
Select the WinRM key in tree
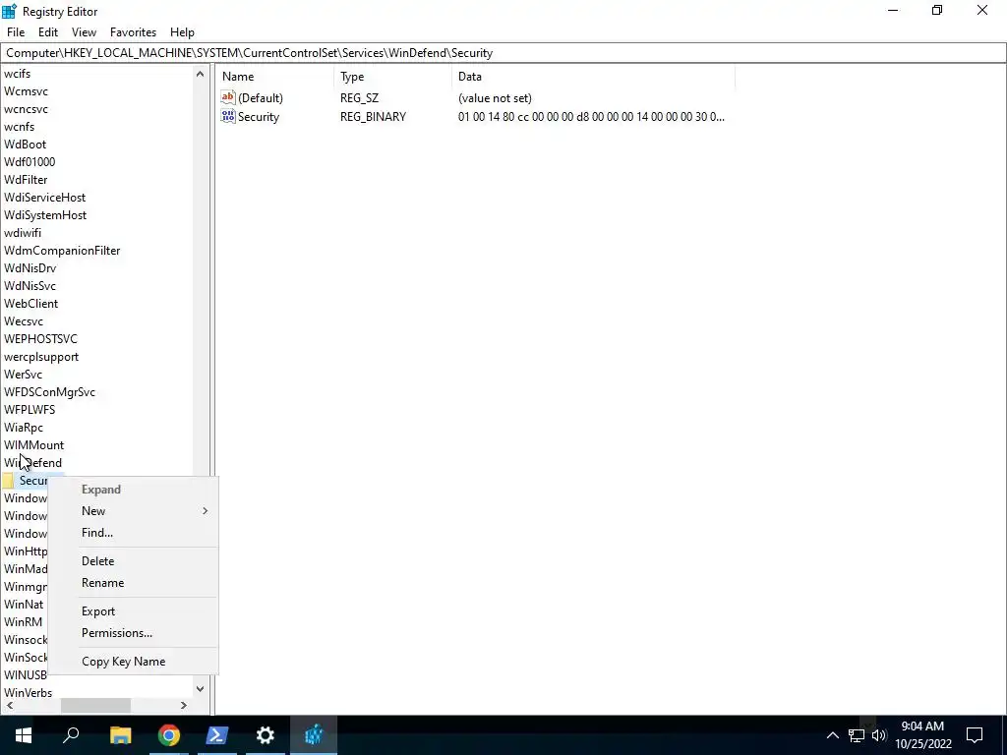click(x=24, y=622)
